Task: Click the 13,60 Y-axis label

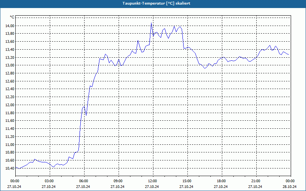Action: [x=10, y=42]
